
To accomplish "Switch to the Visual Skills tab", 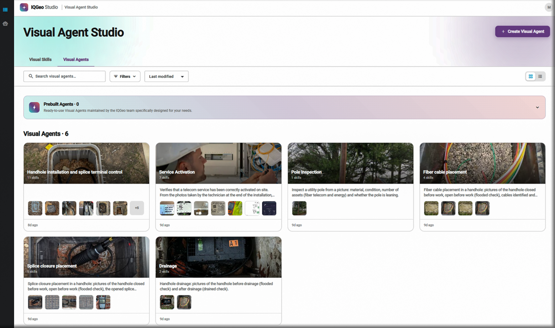I will point(40,60).
